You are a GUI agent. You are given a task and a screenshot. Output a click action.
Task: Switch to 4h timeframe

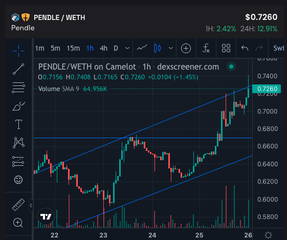tap(104, 48)
